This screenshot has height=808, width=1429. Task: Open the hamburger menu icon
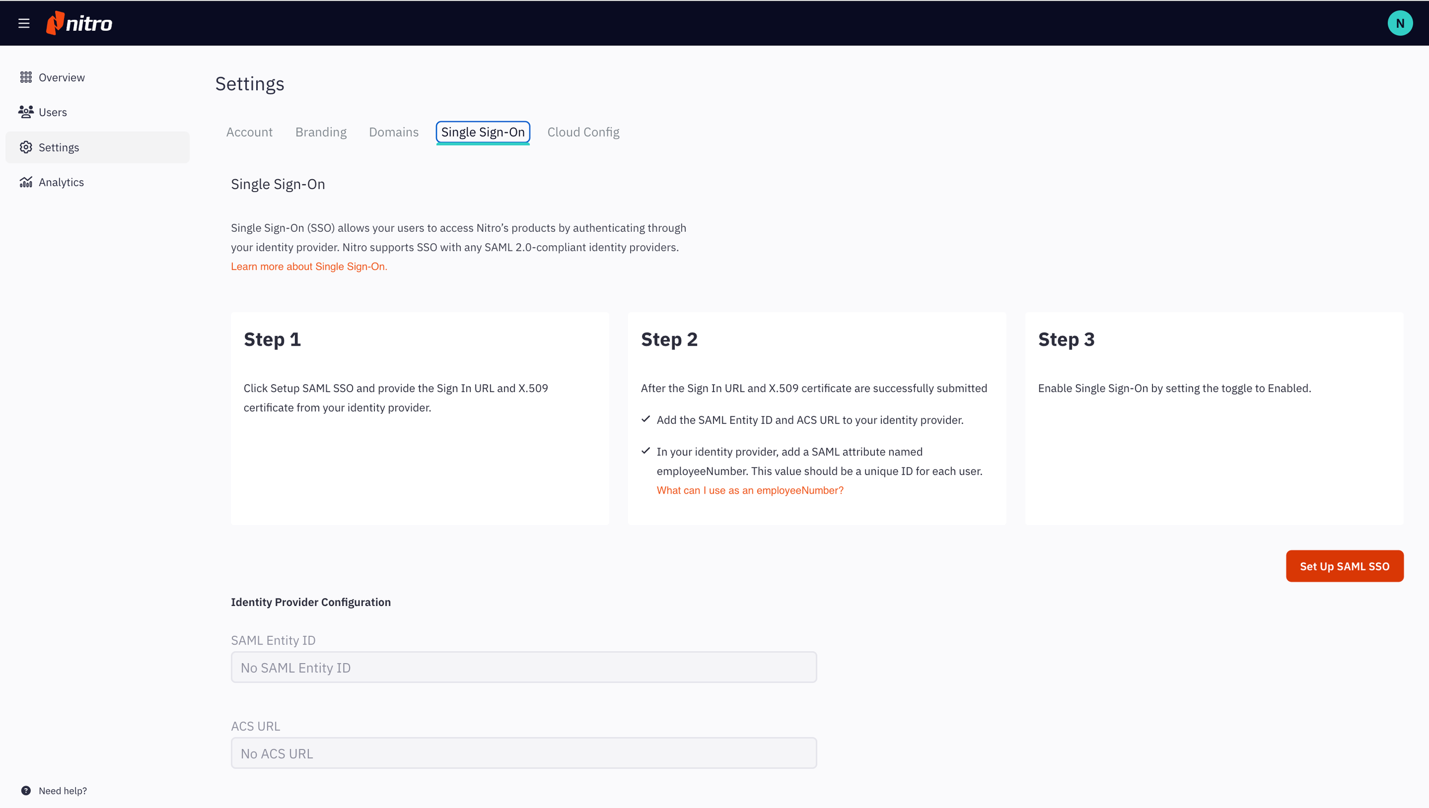(24, 23)
